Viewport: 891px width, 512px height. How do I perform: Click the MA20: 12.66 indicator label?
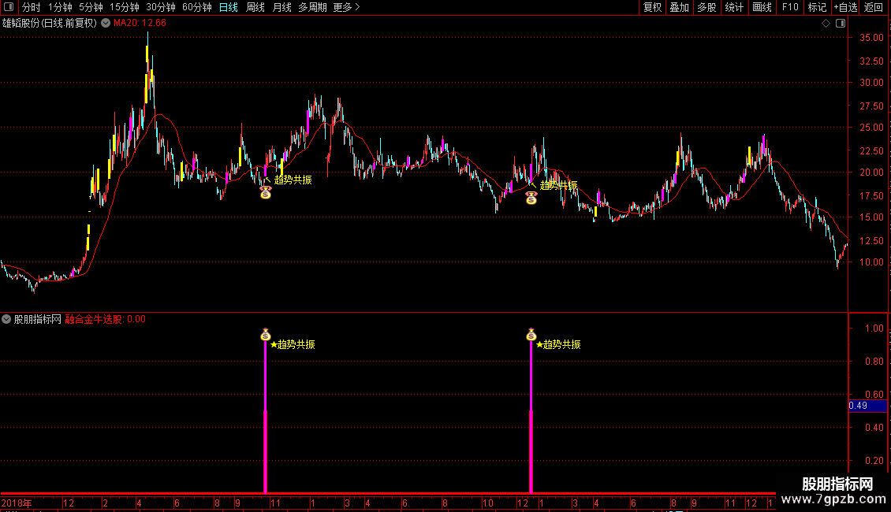click(x=140, y=23)
